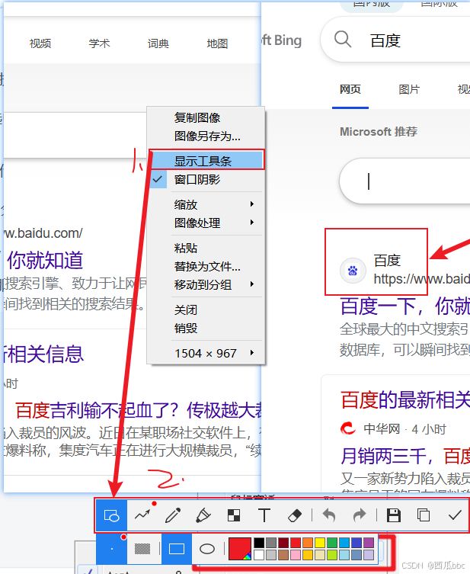Click the redo arrow
The width and height of the screenshot is (470, 574).
[x=360, y=515]
